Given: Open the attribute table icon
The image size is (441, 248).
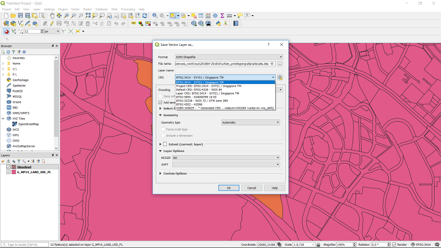Looking at the screenshot, I should pos(200,16).
